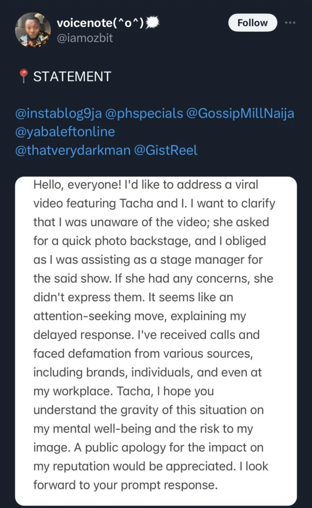Open the attached statement image full size
The height and width of the screenshot is (508, 312).
pos(156,337)
